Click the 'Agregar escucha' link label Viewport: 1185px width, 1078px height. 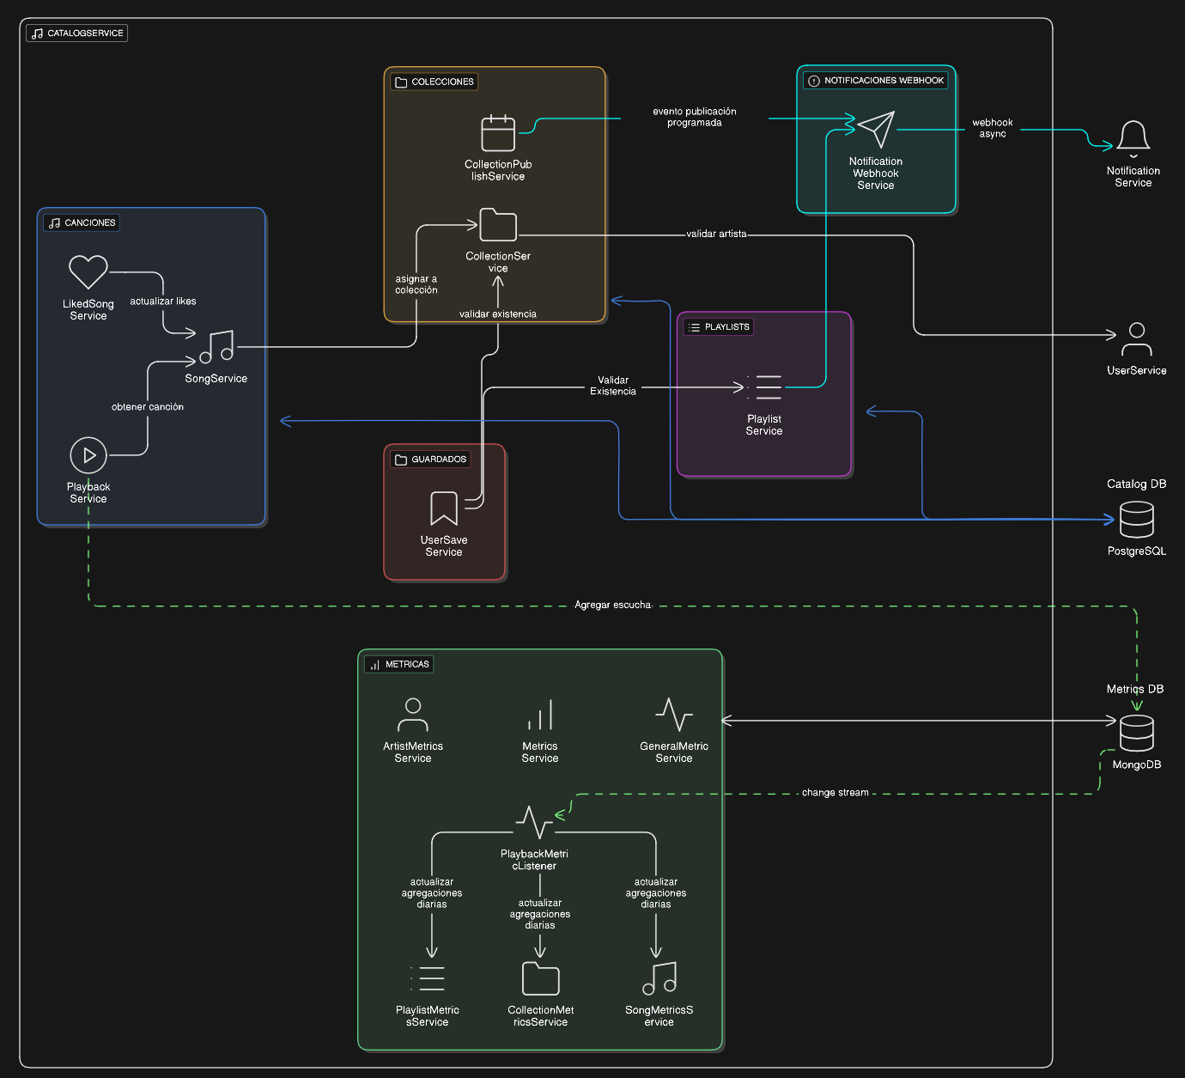pos(613,605)
